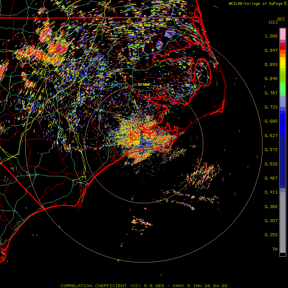Pick the yellow segment of the color bar
The image size is (288, 288).
click(283, 63)
